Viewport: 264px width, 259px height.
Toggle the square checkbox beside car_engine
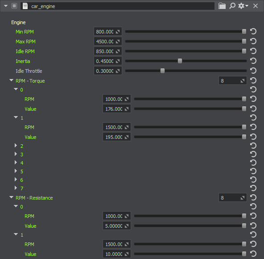coord(14,6)
